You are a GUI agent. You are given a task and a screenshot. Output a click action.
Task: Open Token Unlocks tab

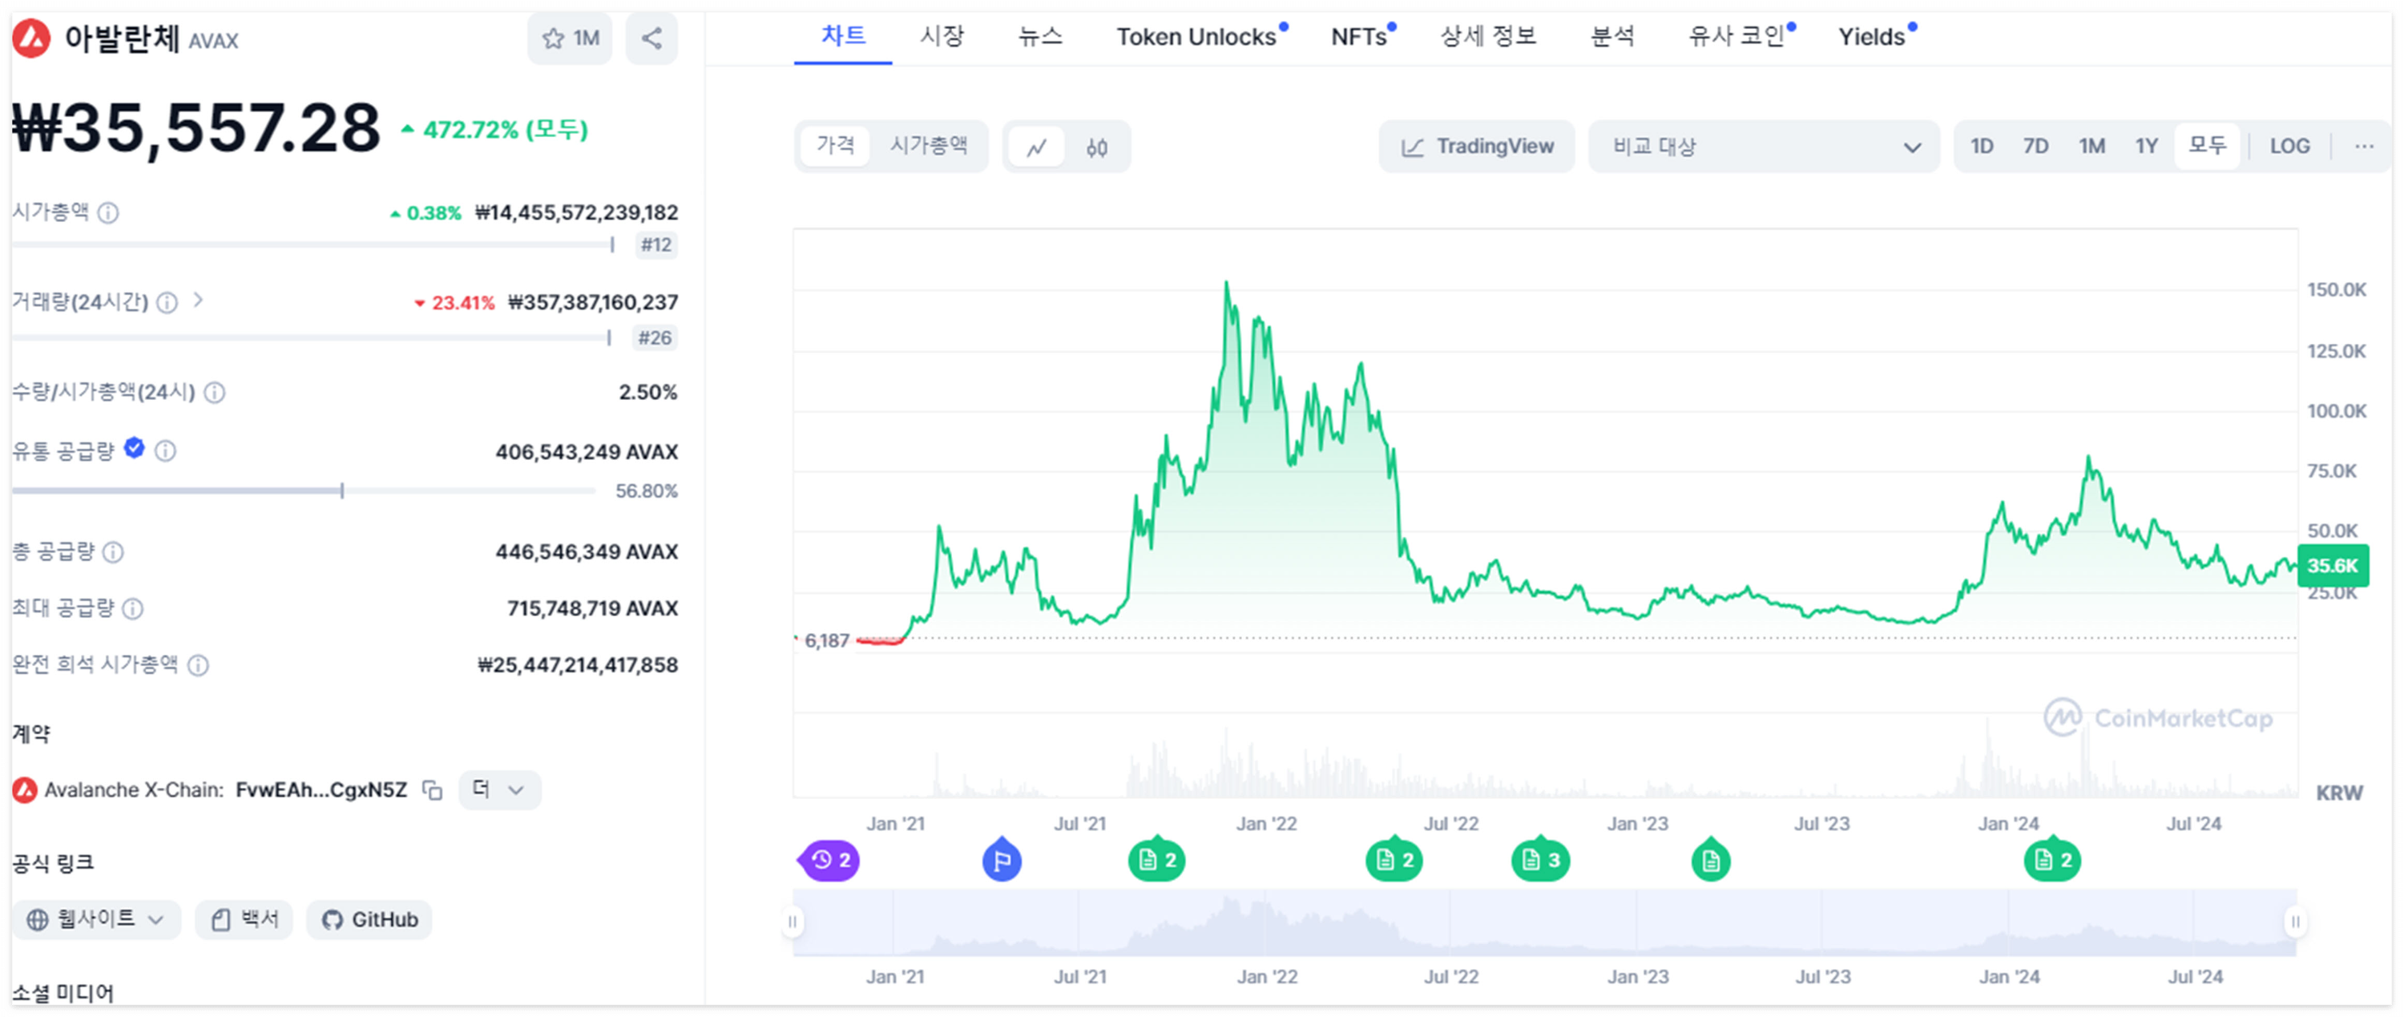[1198, 36]
